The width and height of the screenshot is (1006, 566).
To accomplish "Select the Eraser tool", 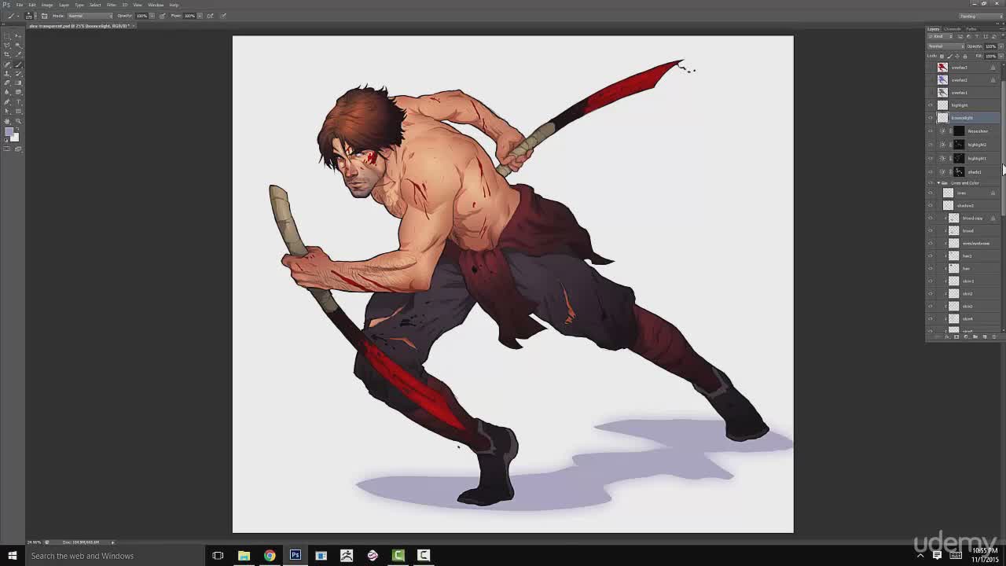I will (6, 83).
